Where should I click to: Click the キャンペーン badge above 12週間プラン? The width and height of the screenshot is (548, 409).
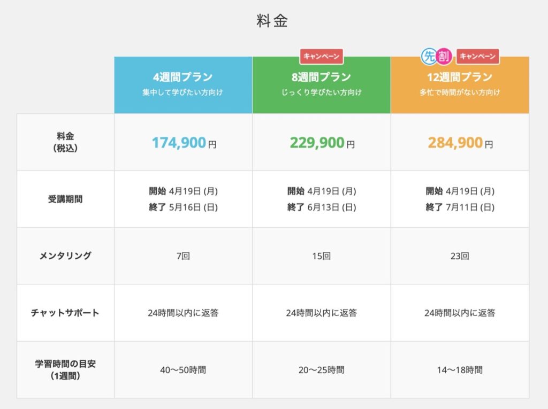[x=478, y=56]
